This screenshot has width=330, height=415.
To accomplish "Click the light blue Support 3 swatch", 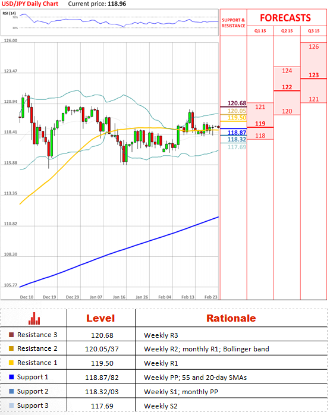I will pyautogui.click(x=11, y=405).
